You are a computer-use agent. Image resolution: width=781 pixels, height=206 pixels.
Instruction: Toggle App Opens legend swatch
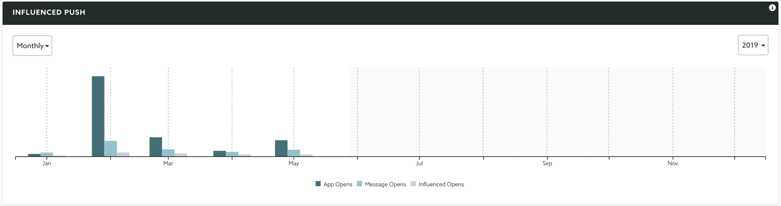[x=318, y=184]
